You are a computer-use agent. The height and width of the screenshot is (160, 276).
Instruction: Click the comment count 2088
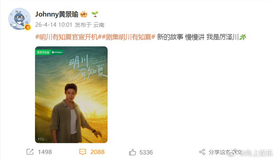(97, 152)
